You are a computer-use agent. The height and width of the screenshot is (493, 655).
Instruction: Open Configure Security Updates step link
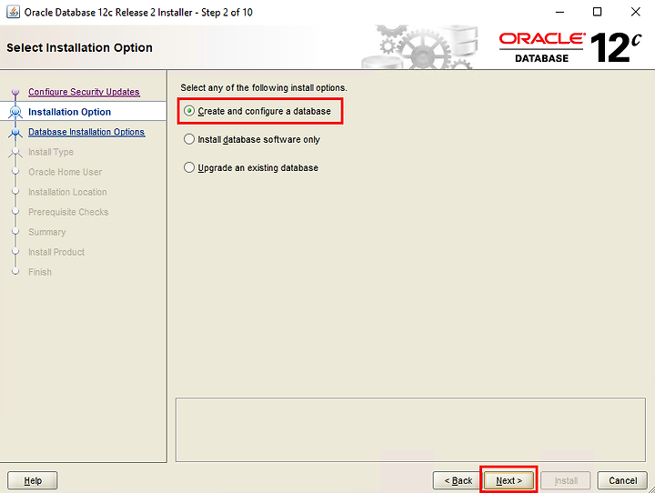pyautogui.click(x=84, y=92)
